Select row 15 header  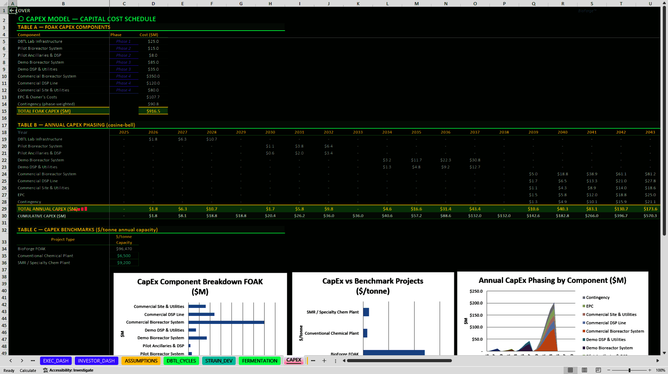click(4, 111)
